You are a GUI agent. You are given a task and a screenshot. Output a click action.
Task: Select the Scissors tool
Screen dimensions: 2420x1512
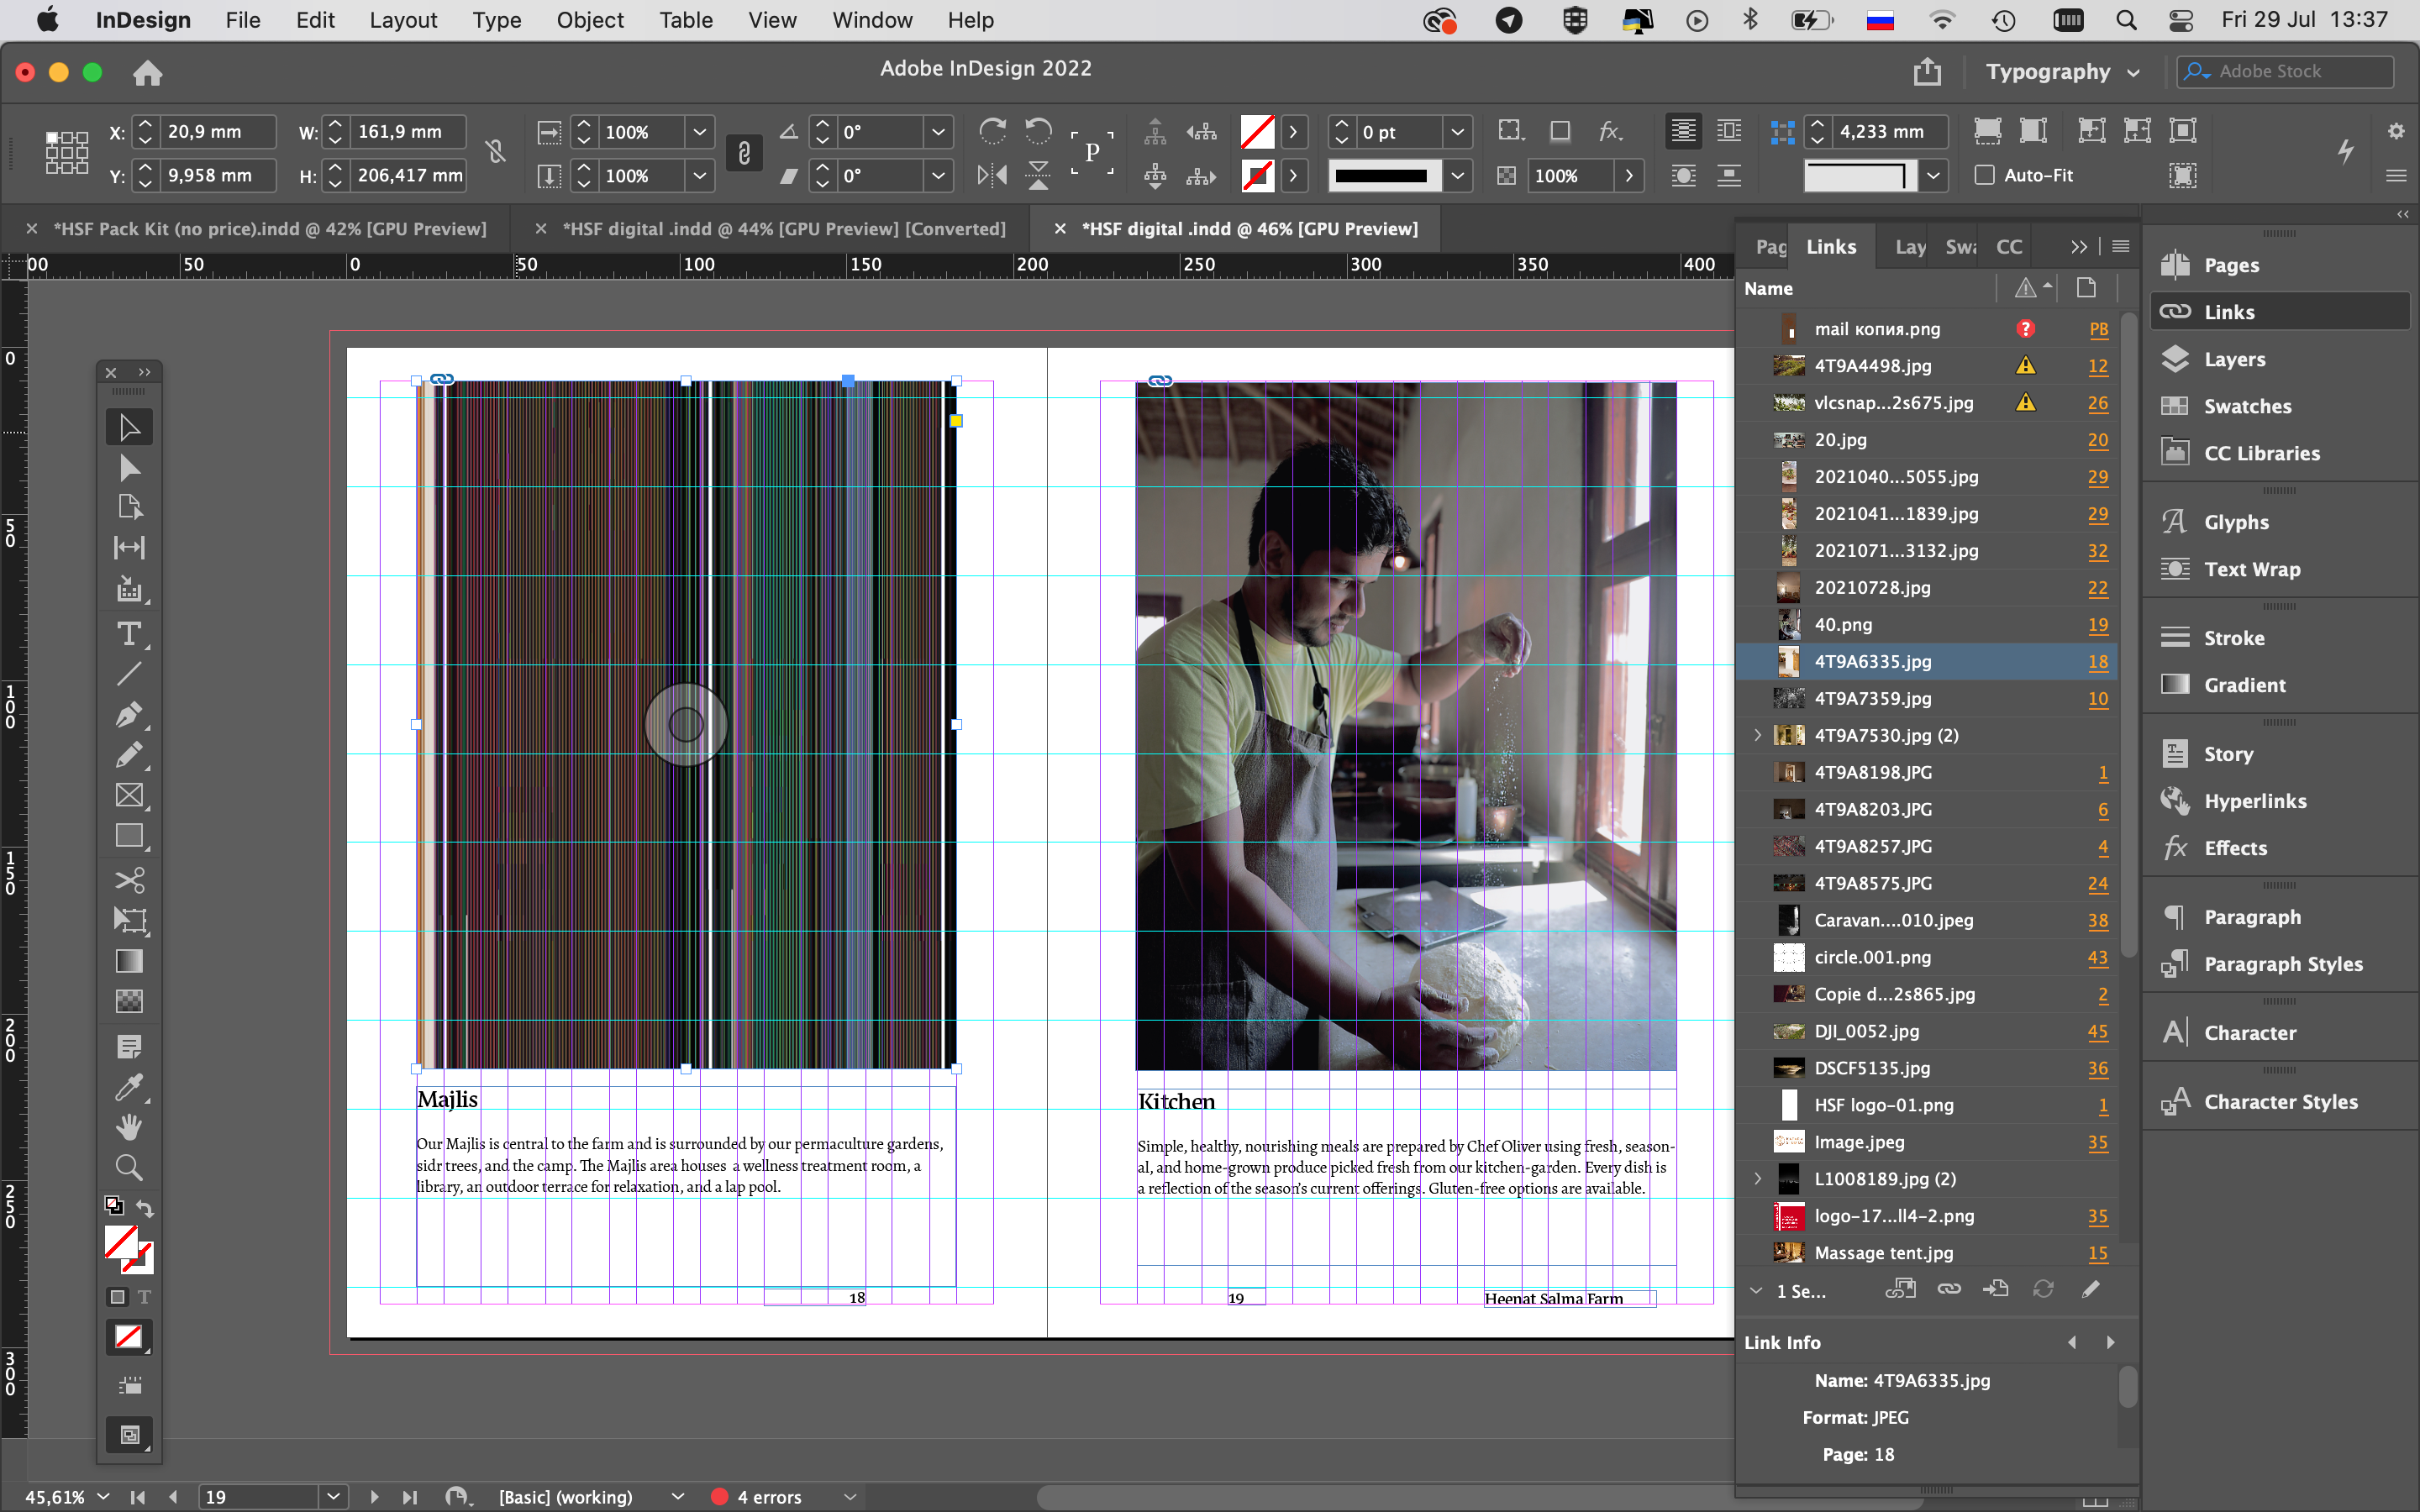pyautogui.click(x=129, y=880)
